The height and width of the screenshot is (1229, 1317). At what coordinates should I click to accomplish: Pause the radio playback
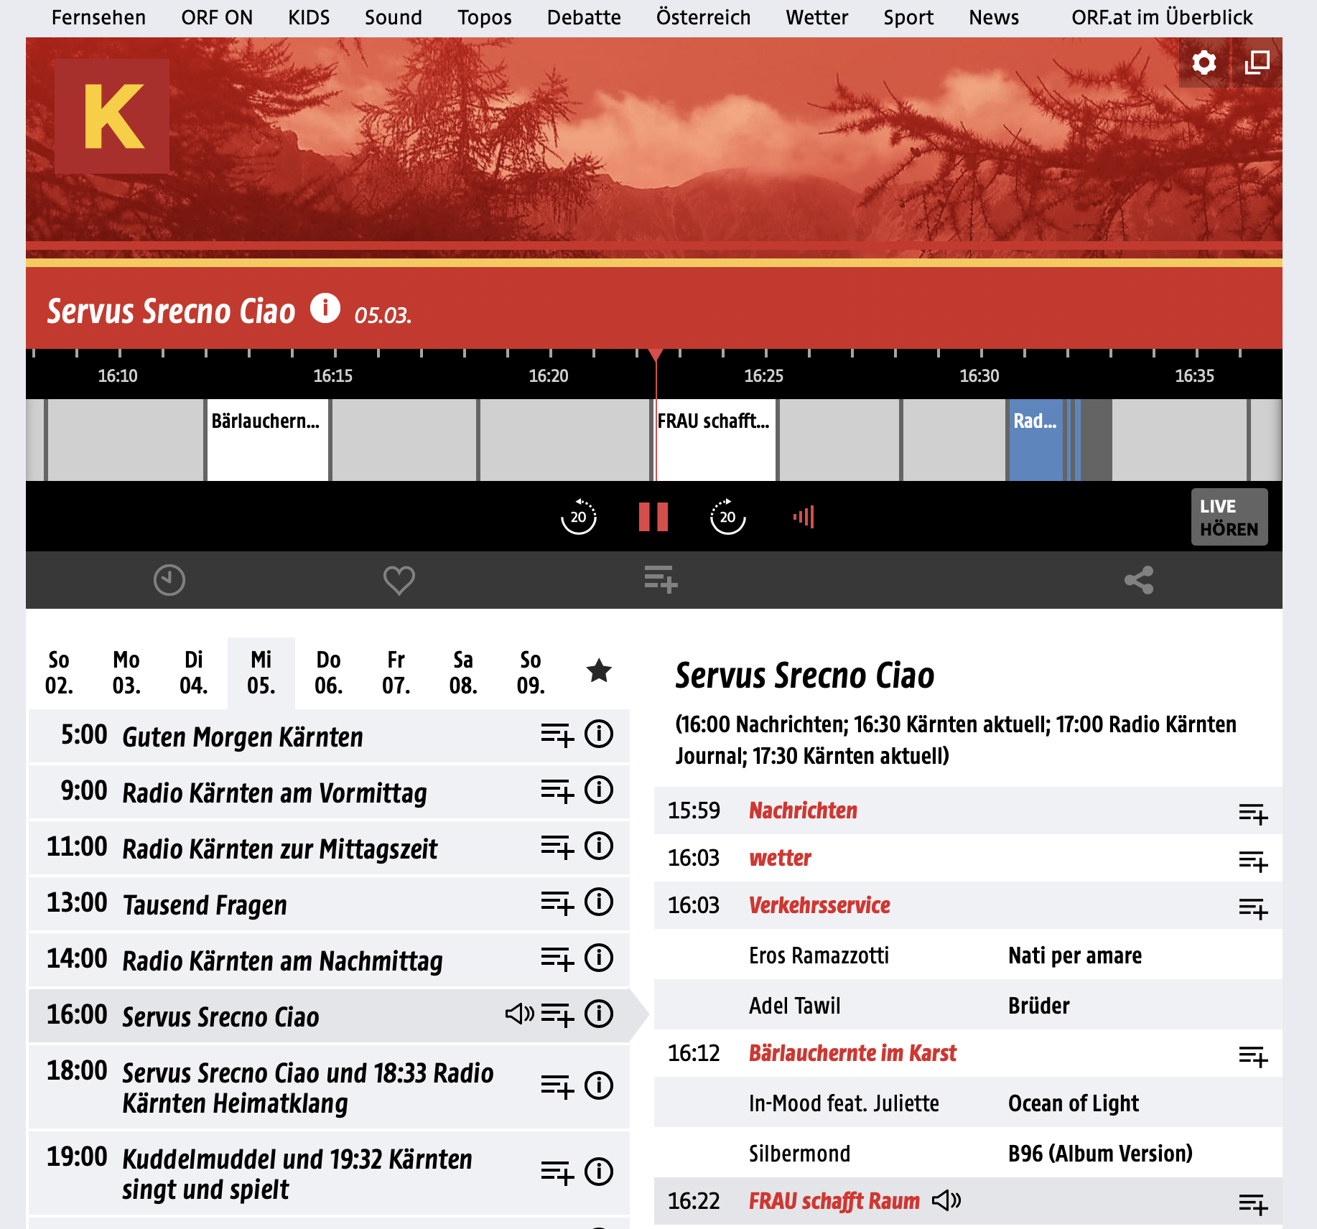click(x=653, y=516)
